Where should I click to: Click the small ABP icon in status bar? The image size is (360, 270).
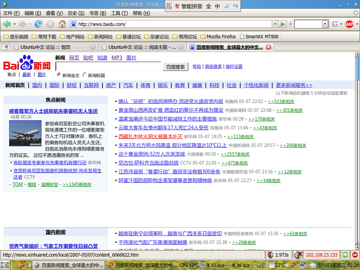(355, 255)
